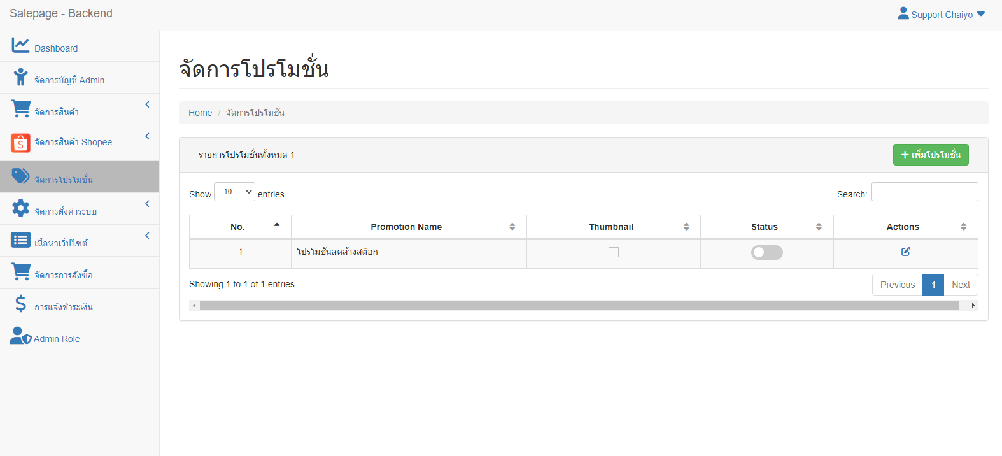
Task: Click the horizontal table scrollbar
Action: click(578, 306)
